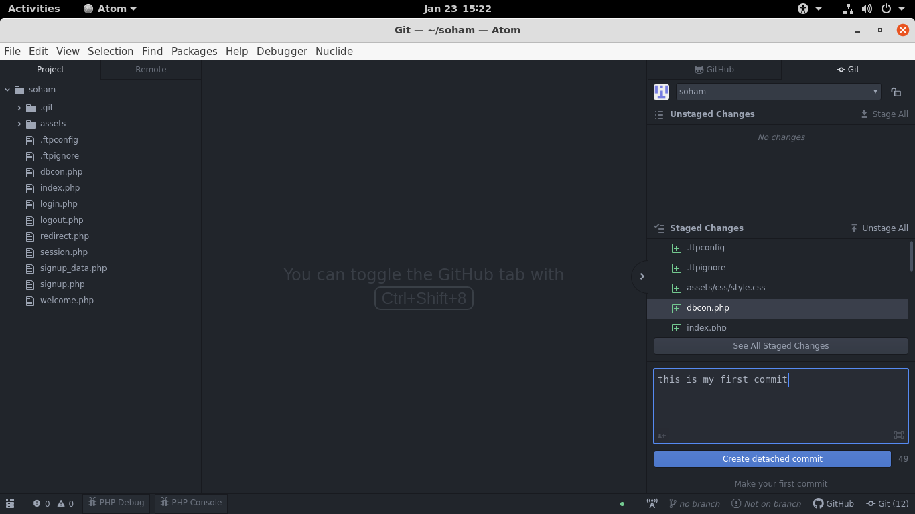Open dbcon.php in the project tree
The width and height of the screenshot is (915, 514).
[61, 172]
